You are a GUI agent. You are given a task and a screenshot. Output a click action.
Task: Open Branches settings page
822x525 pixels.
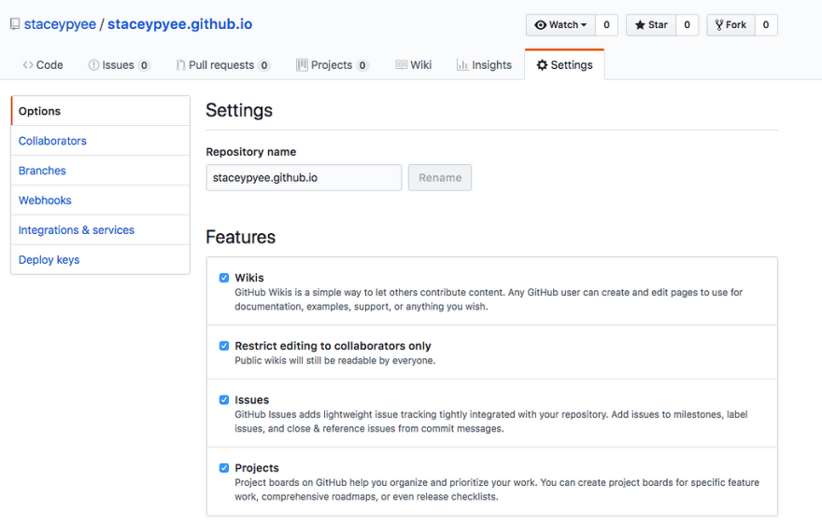click(100, 171)
